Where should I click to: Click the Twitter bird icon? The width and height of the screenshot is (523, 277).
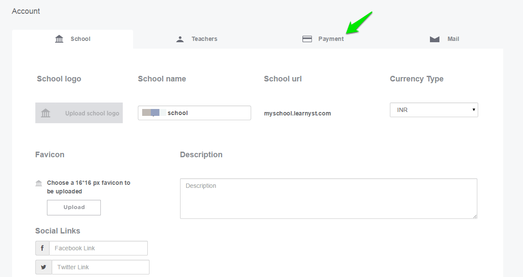(x=44, y=267)
